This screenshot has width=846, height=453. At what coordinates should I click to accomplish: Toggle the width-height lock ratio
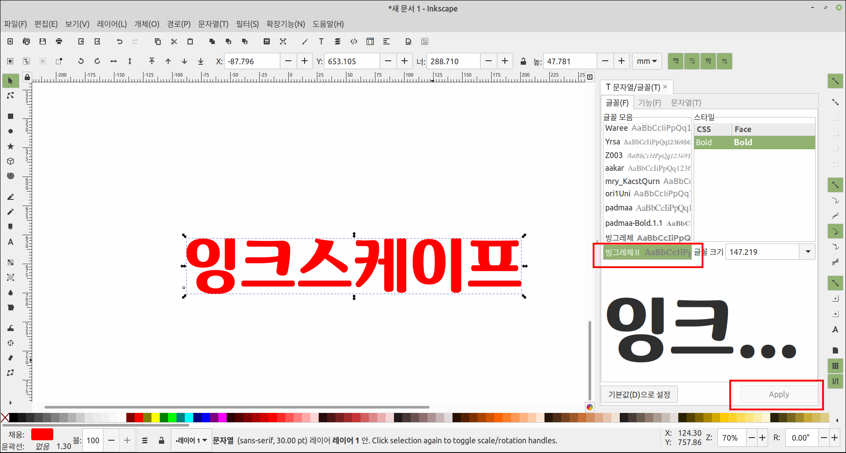click(523, 61)
